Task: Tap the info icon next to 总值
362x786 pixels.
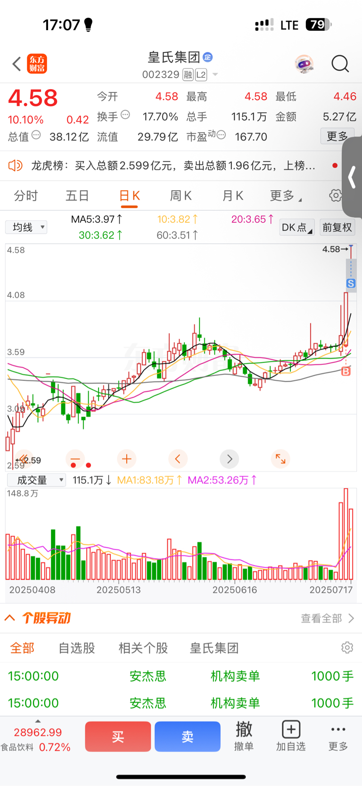Action: 36,135
